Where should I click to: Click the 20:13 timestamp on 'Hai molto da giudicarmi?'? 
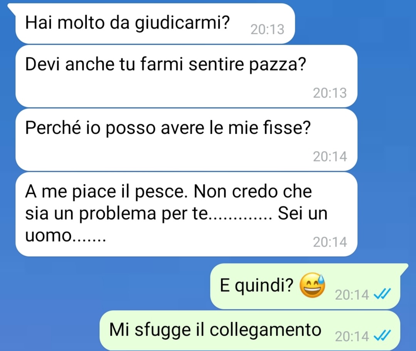click(268, 29)
